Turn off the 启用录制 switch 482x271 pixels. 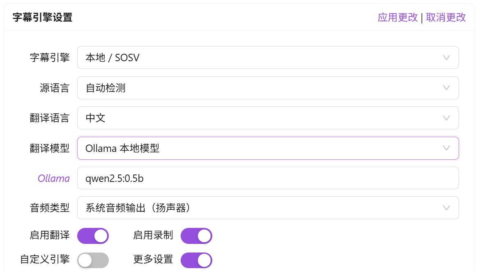(x=196, y=236)
